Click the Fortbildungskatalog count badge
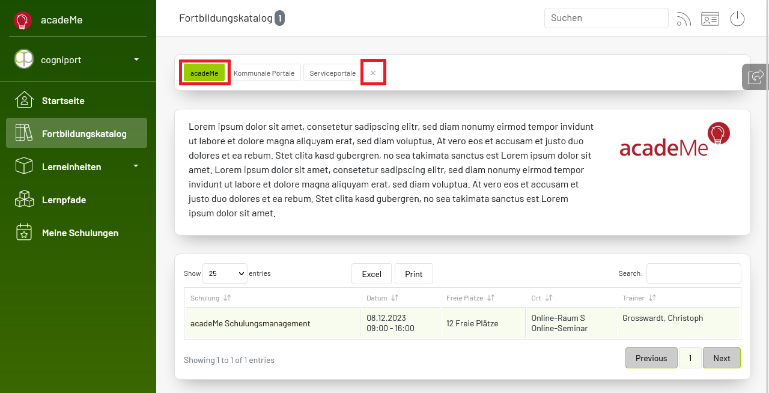Screen dimensions: 769x393 280,19
